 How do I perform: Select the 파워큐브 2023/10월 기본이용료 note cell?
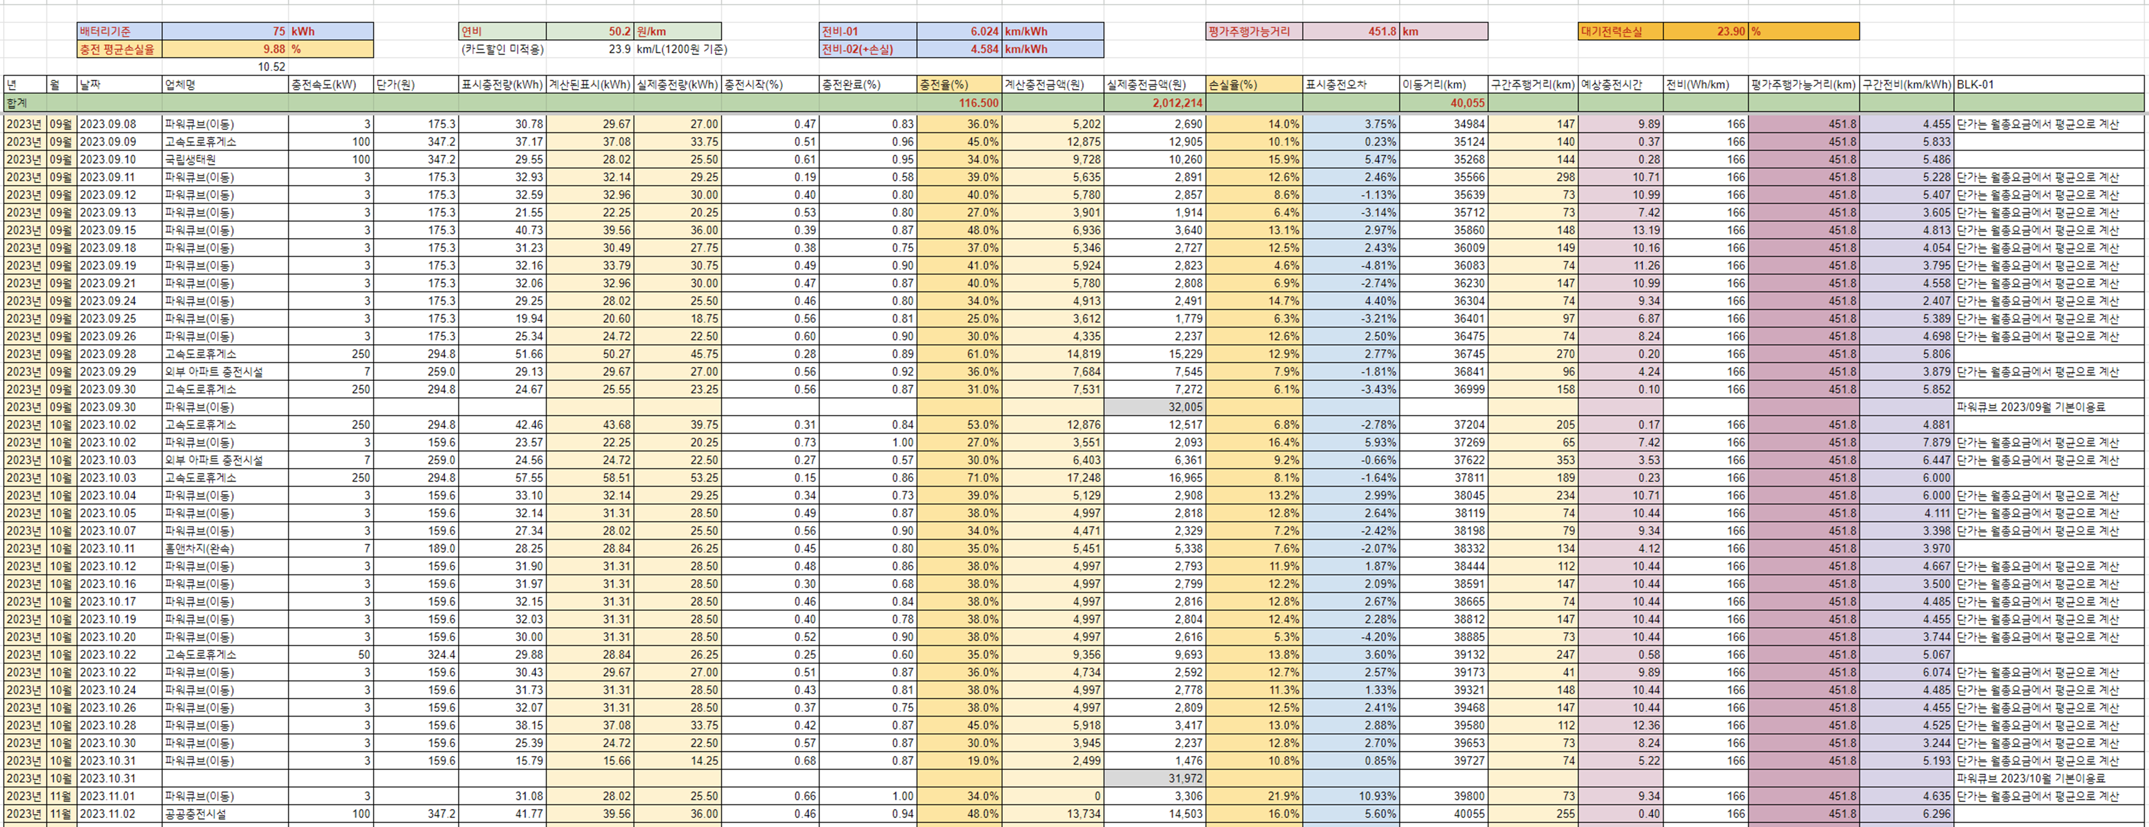2048,779
